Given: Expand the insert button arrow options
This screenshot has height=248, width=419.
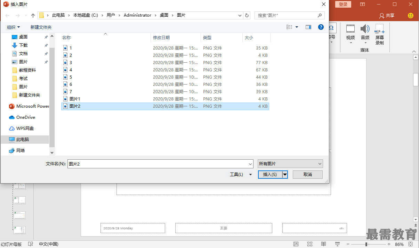Looking at the screenshot, I should 285,175.
